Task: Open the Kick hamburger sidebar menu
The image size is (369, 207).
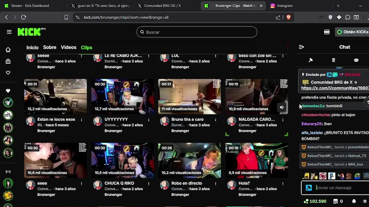Action: (x=9, y=32)
